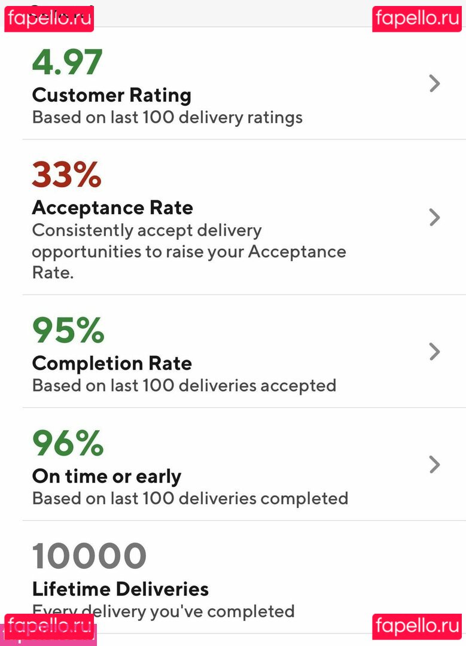Click "Based on last 100 deliveries accepted" text
Screen dimensions: 466x646
[184, 385]
